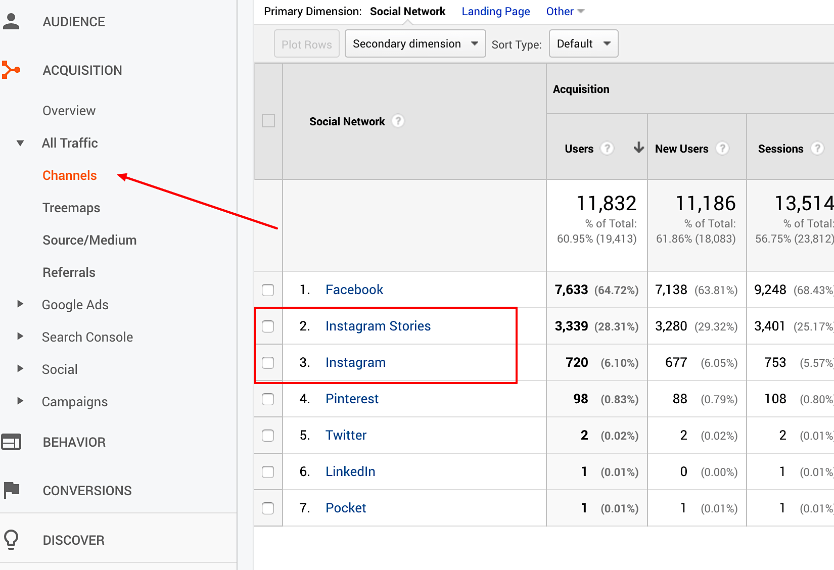This screenshot has height=570, width=834.
Task: Open the Other primary dimension dropdown
Action: click(565, 12)
